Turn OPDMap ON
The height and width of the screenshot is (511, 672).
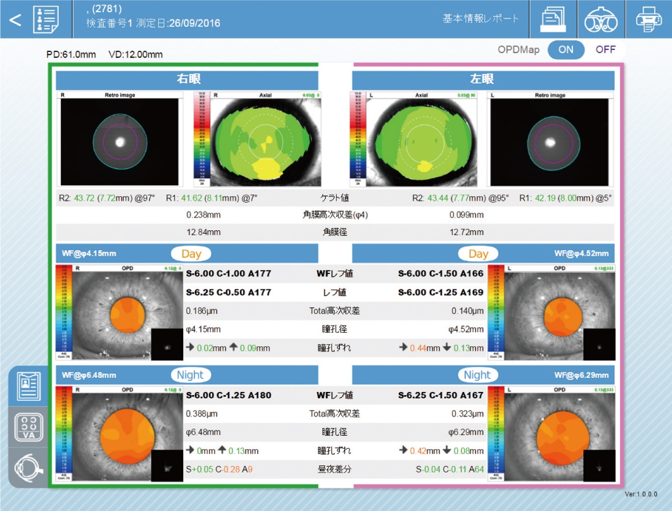(x=566, y=49)
